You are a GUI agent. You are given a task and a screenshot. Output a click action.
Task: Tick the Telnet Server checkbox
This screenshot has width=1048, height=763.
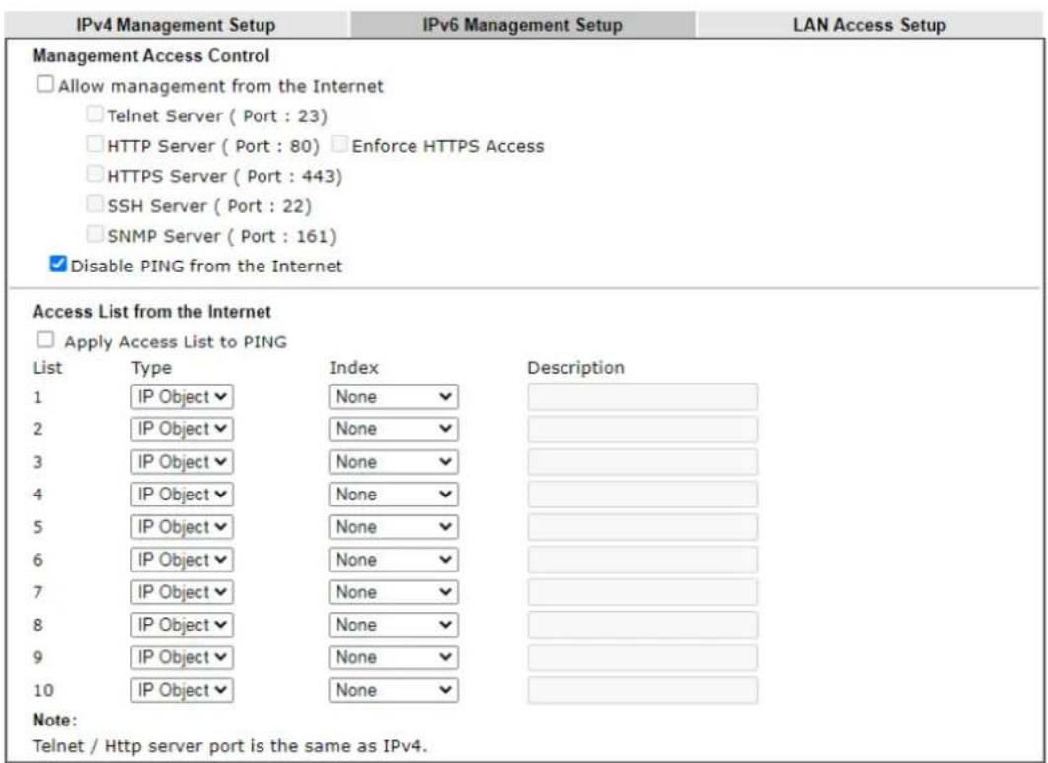pos(95,114)
